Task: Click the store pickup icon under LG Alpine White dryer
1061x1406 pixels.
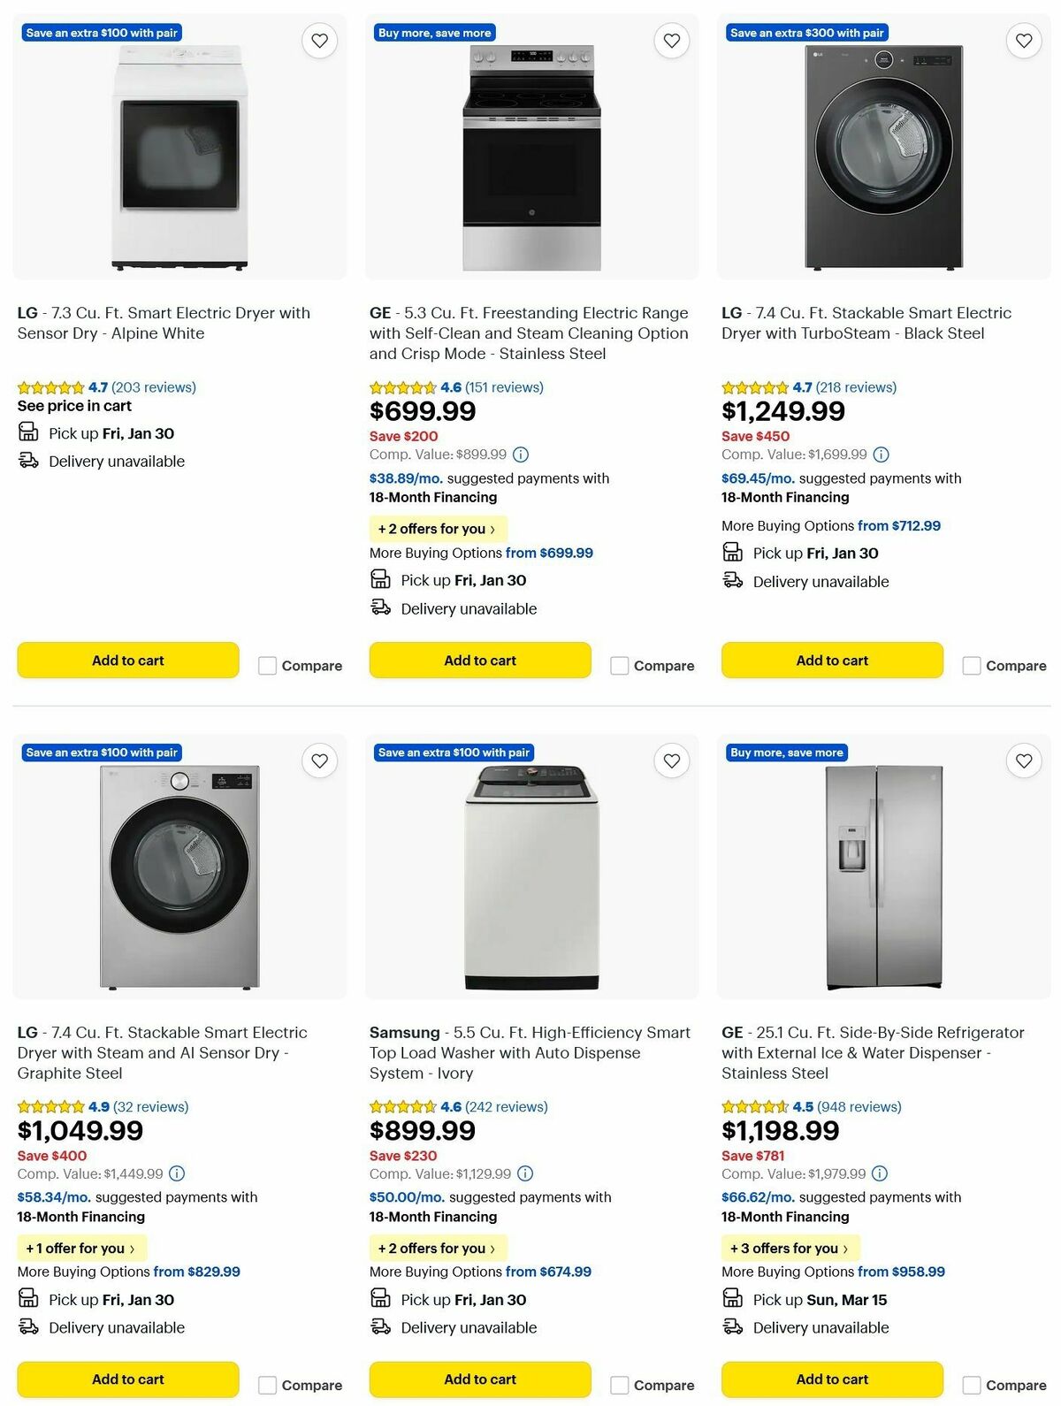Action: click(x=27, y=432)
